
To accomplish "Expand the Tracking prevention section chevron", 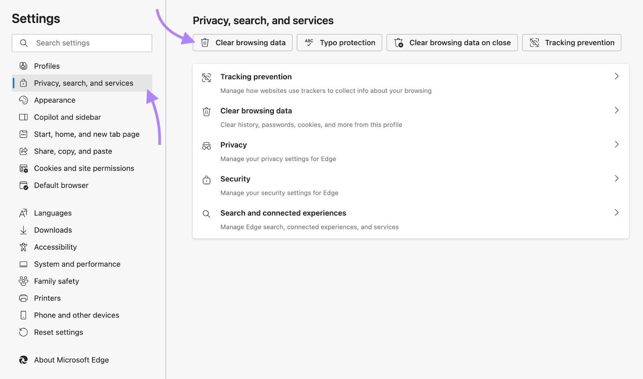I will (x=617, y=76).
